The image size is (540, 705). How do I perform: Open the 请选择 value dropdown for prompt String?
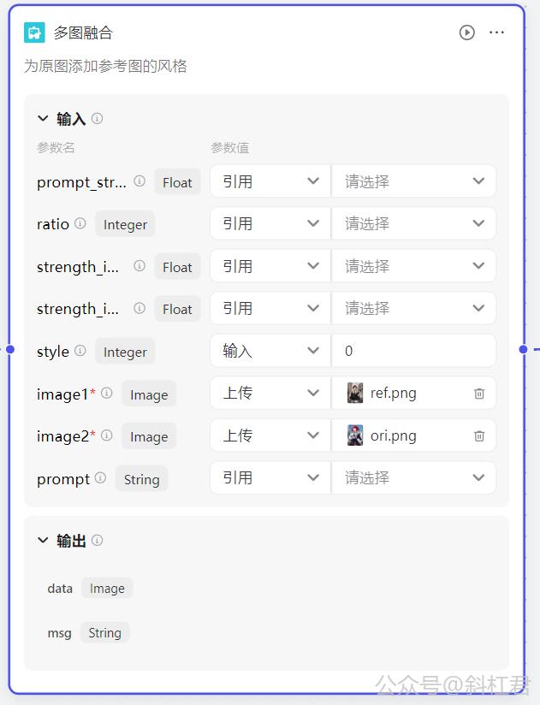[x=413, y=477]
